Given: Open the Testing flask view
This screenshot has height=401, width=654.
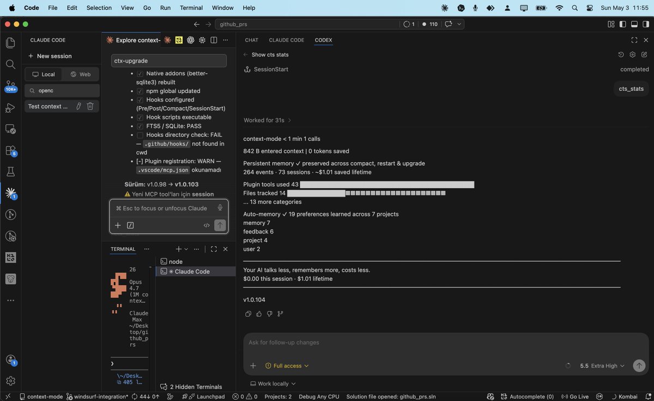Looking at the screenshot, I should coord(10,172).
